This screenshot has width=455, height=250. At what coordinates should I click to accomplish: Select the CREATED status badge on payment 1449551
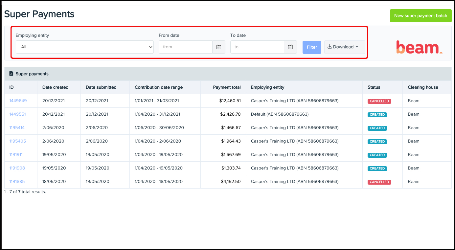pyautogui.click(x=377, y=115)
